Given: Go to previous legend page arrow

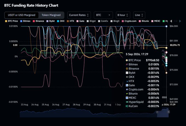Looking at the screenshot, I should pyautogui.click(x=171, y=21).
